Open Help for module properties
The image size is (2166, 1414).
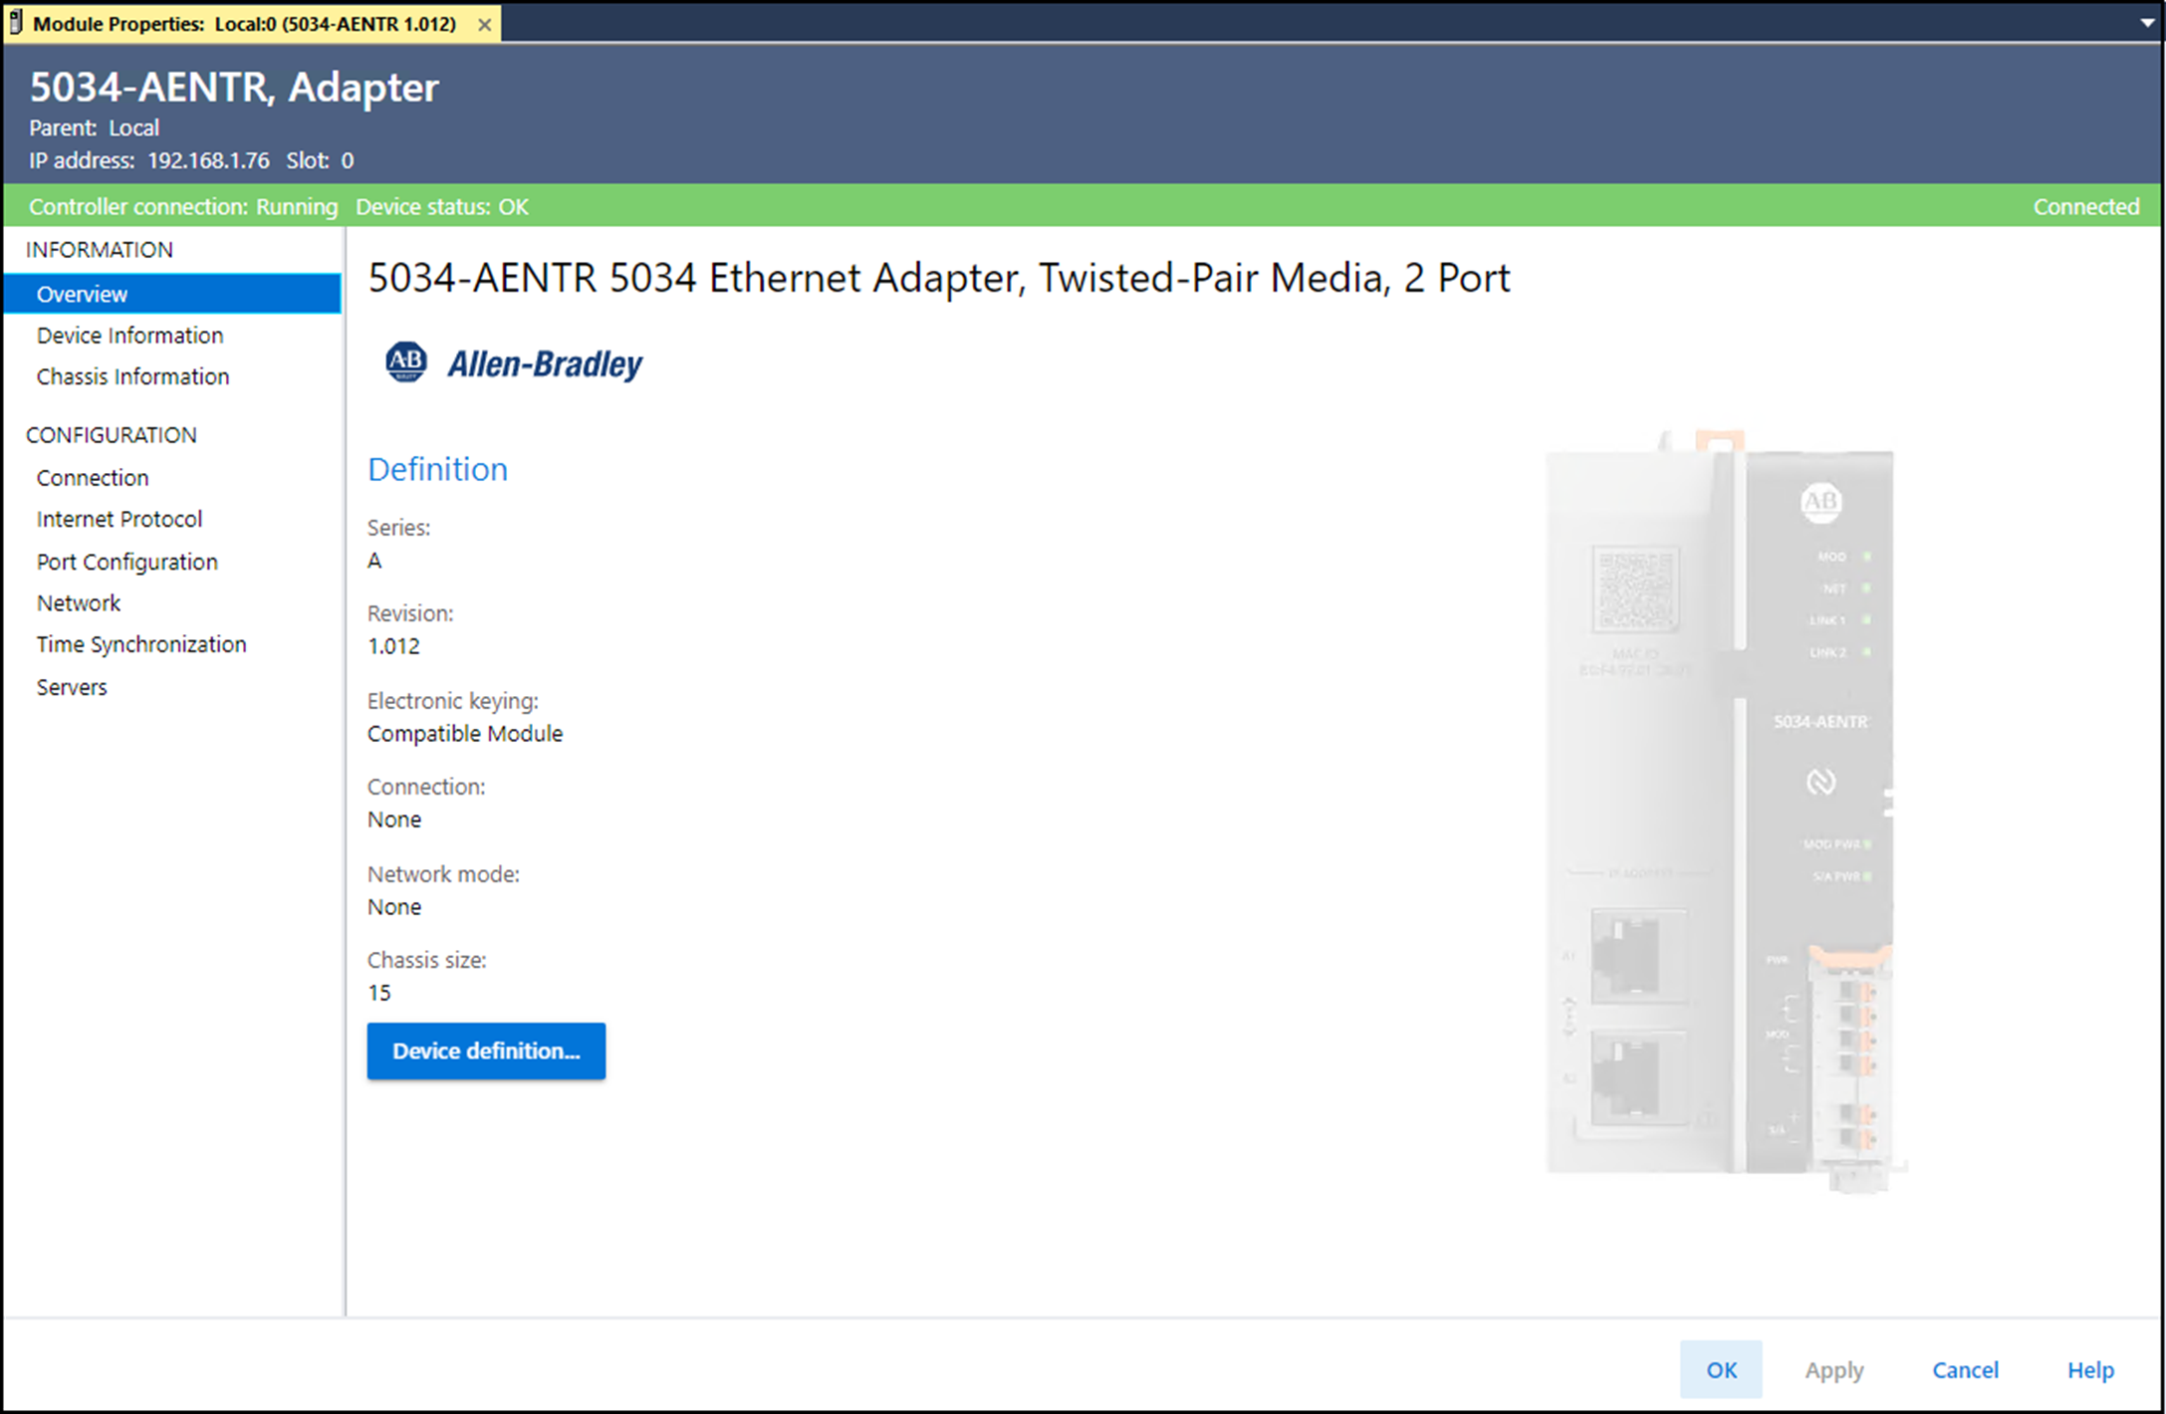[2090, 1370]
